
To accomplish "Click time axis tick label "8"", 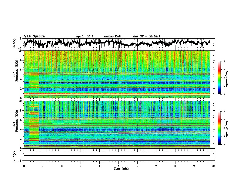I will pos(175,166).
